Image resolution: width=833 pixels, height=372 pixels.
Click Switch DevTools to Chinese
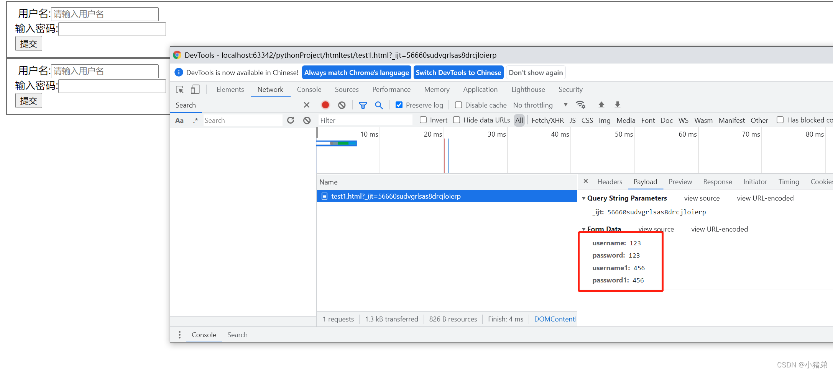coord(458,73)
